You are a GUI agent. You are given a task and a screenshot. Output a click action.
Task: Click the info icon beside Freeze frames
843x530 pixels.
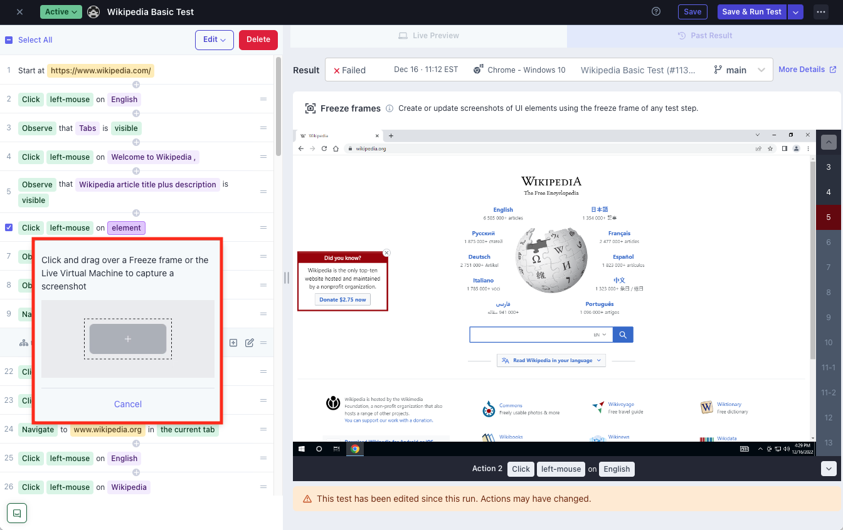390,108
